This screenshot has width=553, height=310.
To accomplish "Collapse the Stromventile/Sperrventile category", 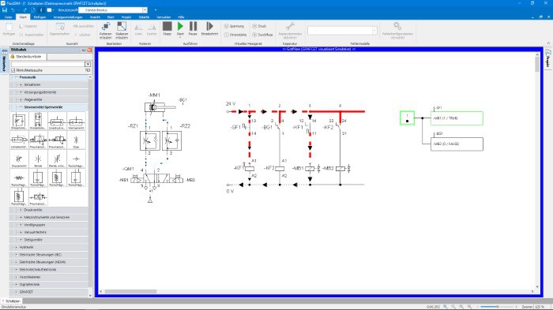I will tap(21, 107).
